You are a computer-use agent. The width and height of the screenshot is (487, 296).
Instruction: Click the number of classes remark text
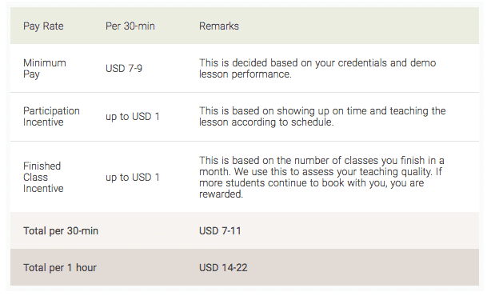coord(321,177)
